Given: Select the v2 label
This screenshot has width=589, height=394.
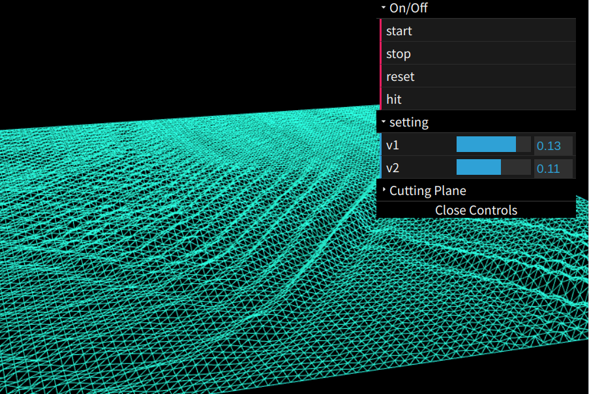Looking at the screenshot, I should (x=393, y=168).
